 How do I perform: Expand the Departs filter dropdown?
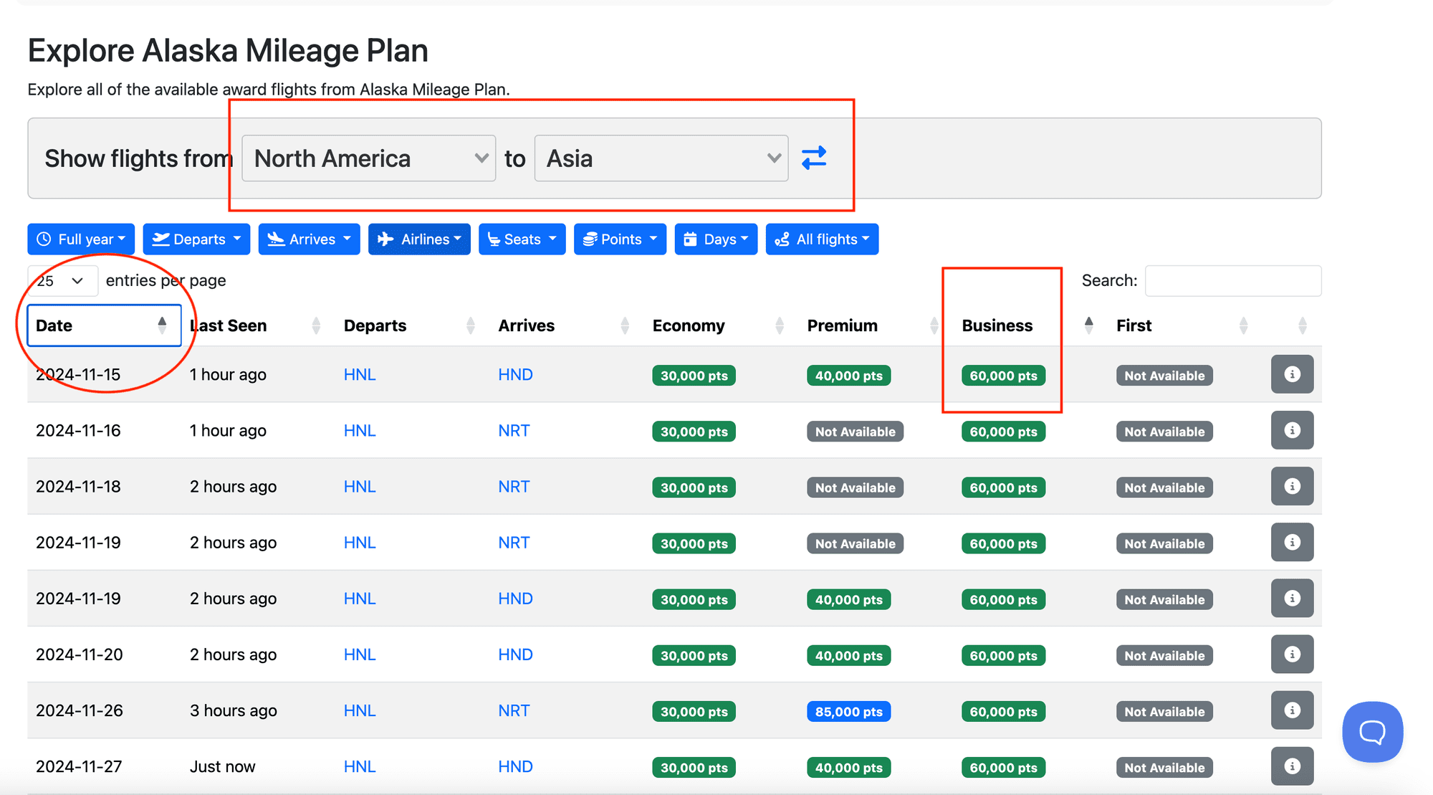[x=196, y=239]
